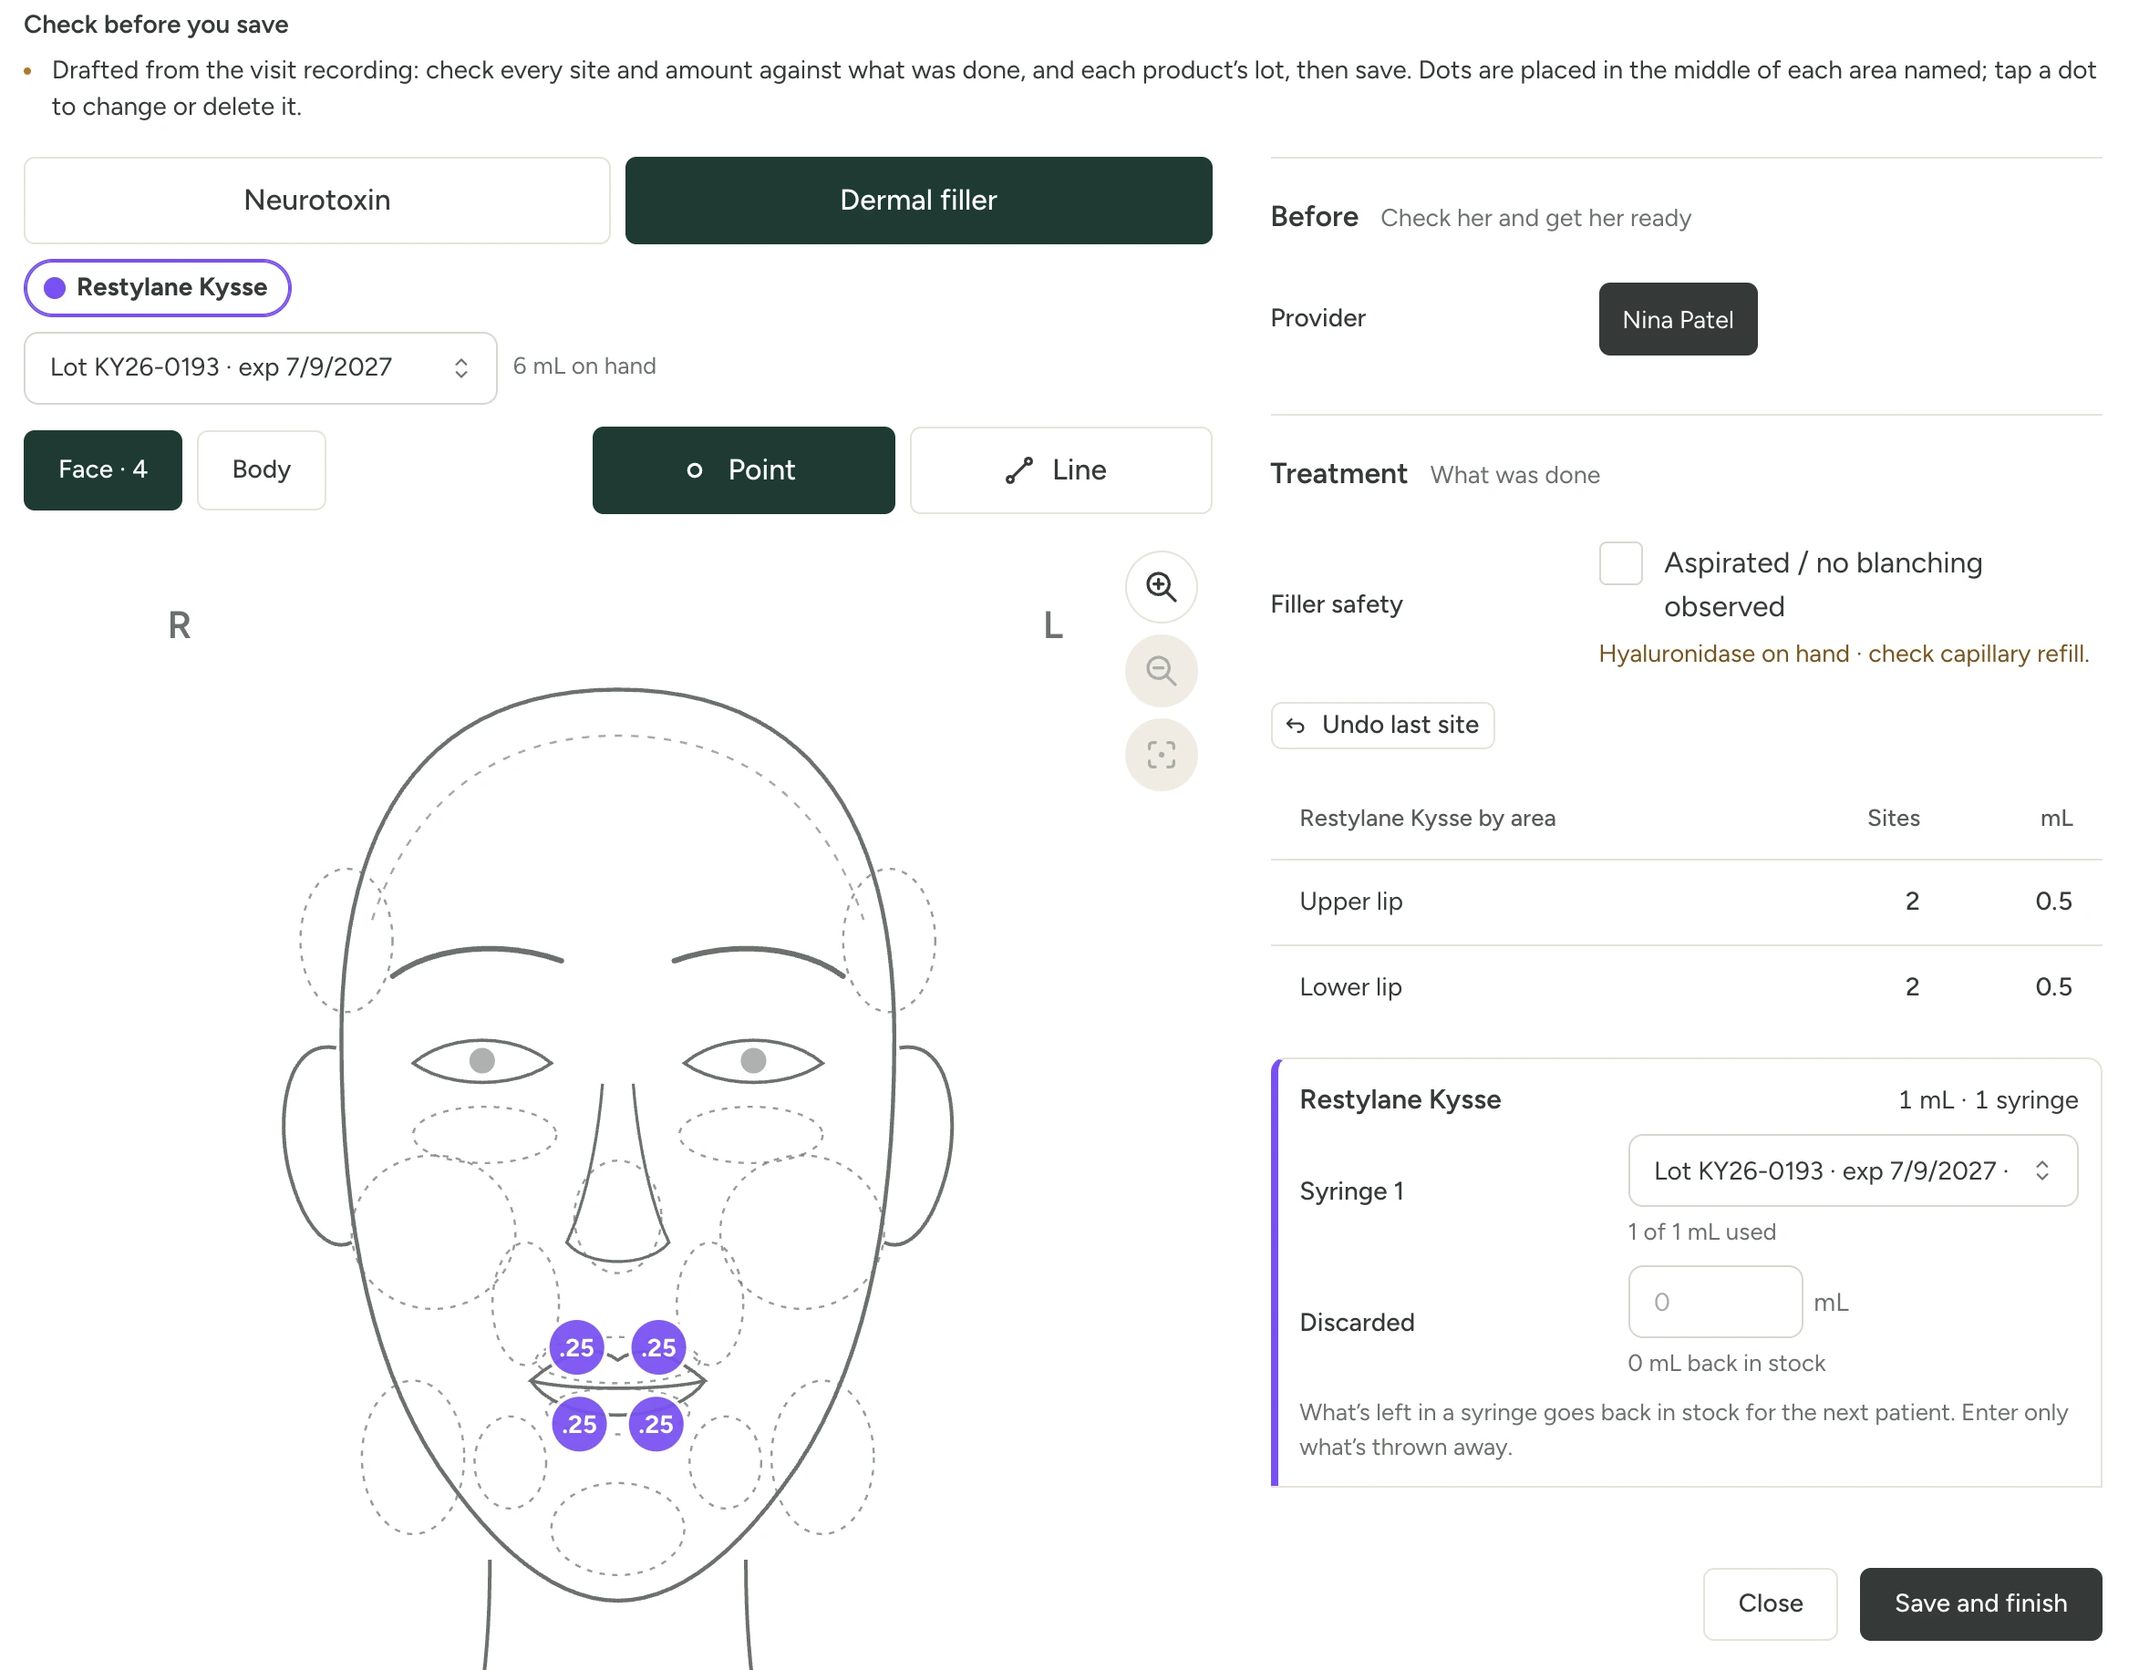Open the Lot KY26-0193 dropdown under the product chip
2139x1670 pixels.
tap(261, 367)
